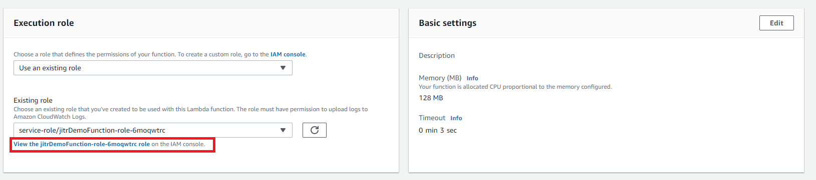The height and width of the screenshot is (180, 816).
Task: Click the CPU allocation help text under Memory
Action: [515, 87]
